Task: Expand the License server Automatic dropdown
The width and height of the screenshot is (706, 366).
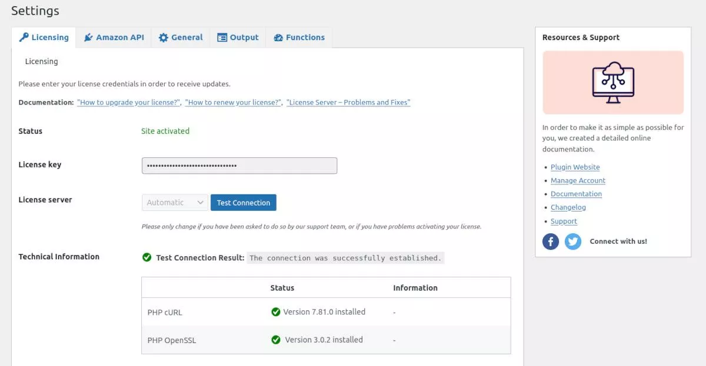Action: pyautogui.click(x=175, y=203)
